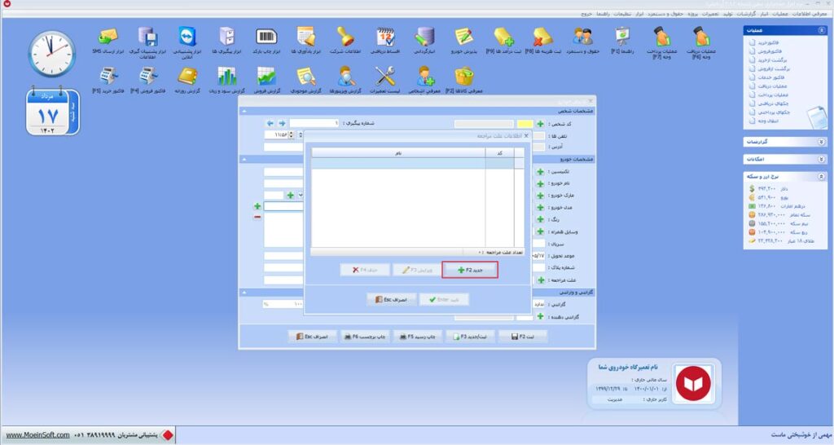Open the عملیات menu in menu bar

779,14
